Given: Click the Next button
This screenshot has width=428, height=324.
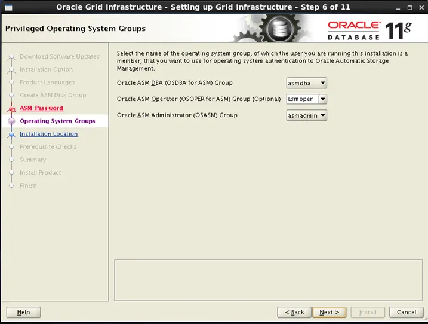Looking at the screenshot, I should click(x=329, y=312).
